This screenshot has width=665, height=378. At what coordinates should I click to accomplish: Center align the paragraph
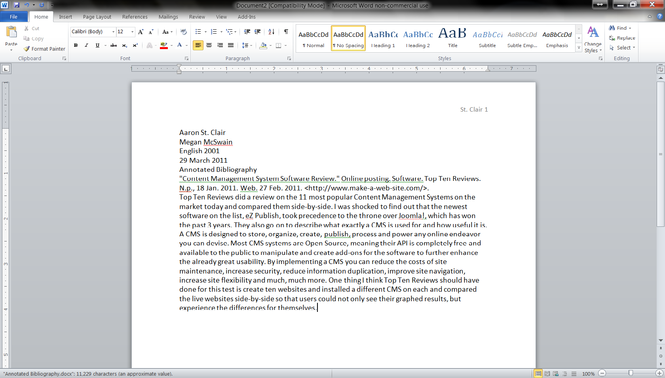pyautogui.click(x=209, y=45)
